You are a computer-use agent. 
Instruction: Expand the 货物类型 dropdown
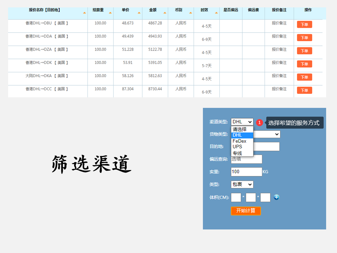pyautogui.click(x=267, y=134)
